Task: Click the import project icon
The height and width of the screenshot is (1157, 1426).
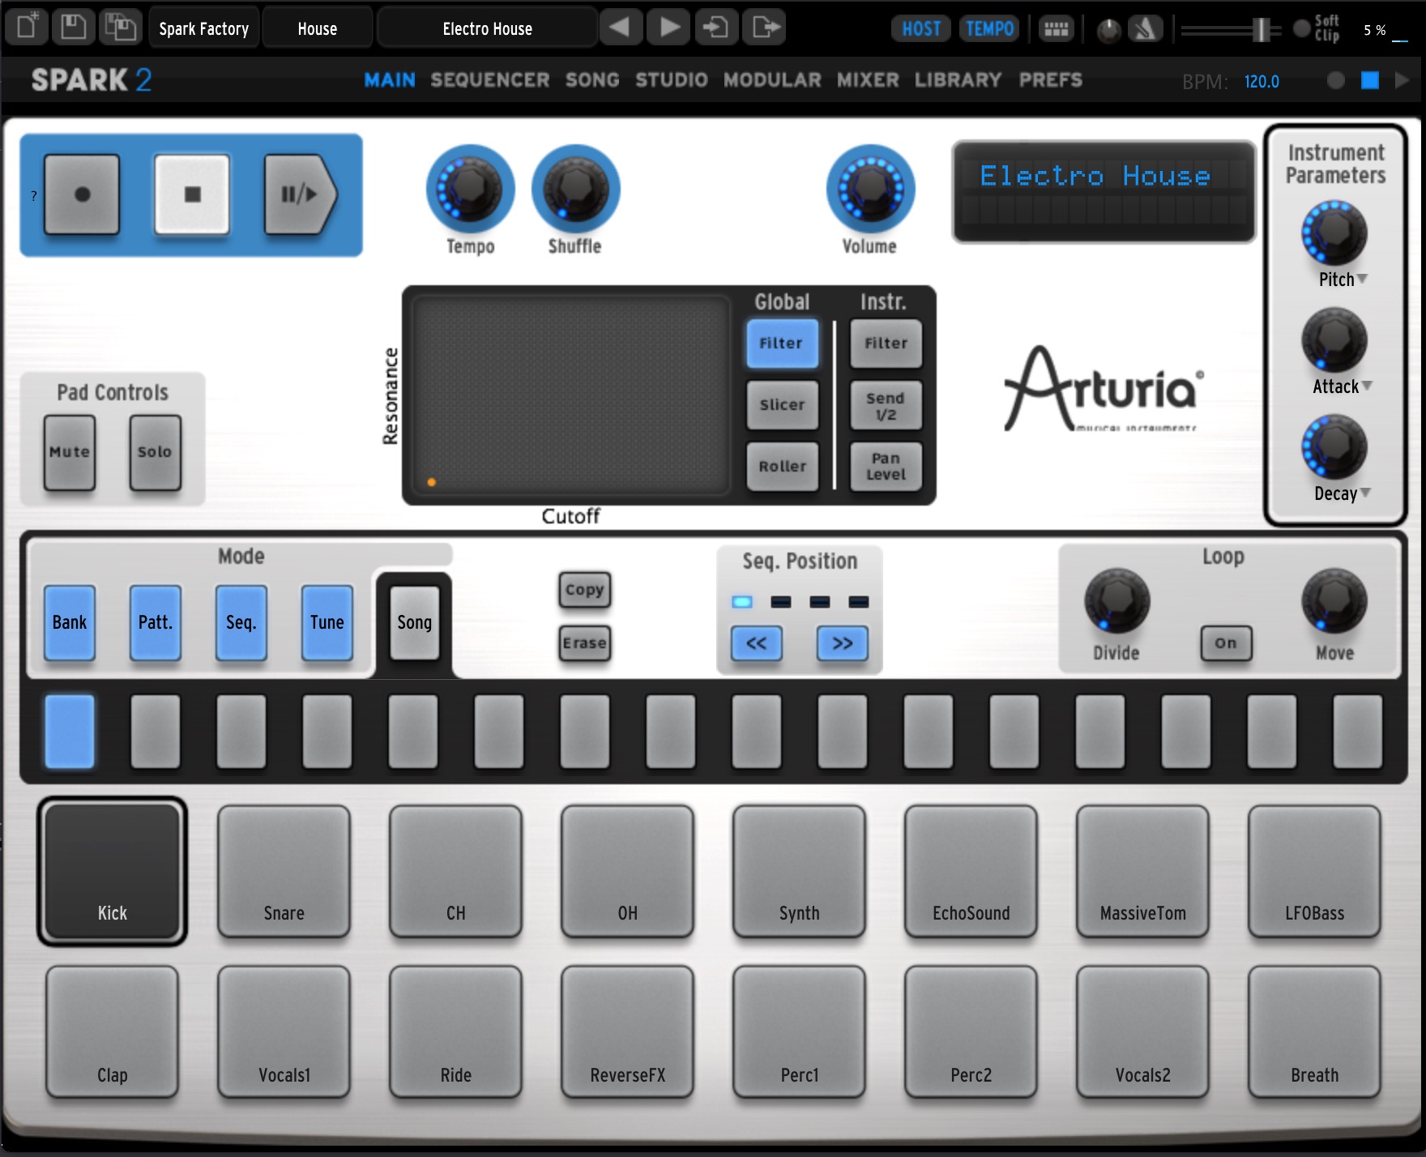Action: (716, 28)
